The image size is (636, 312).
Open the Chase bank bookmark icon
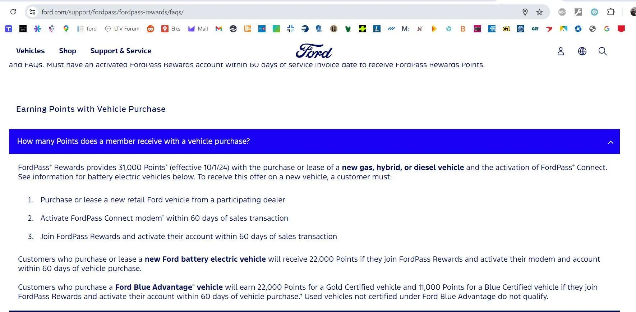[578, 29]
